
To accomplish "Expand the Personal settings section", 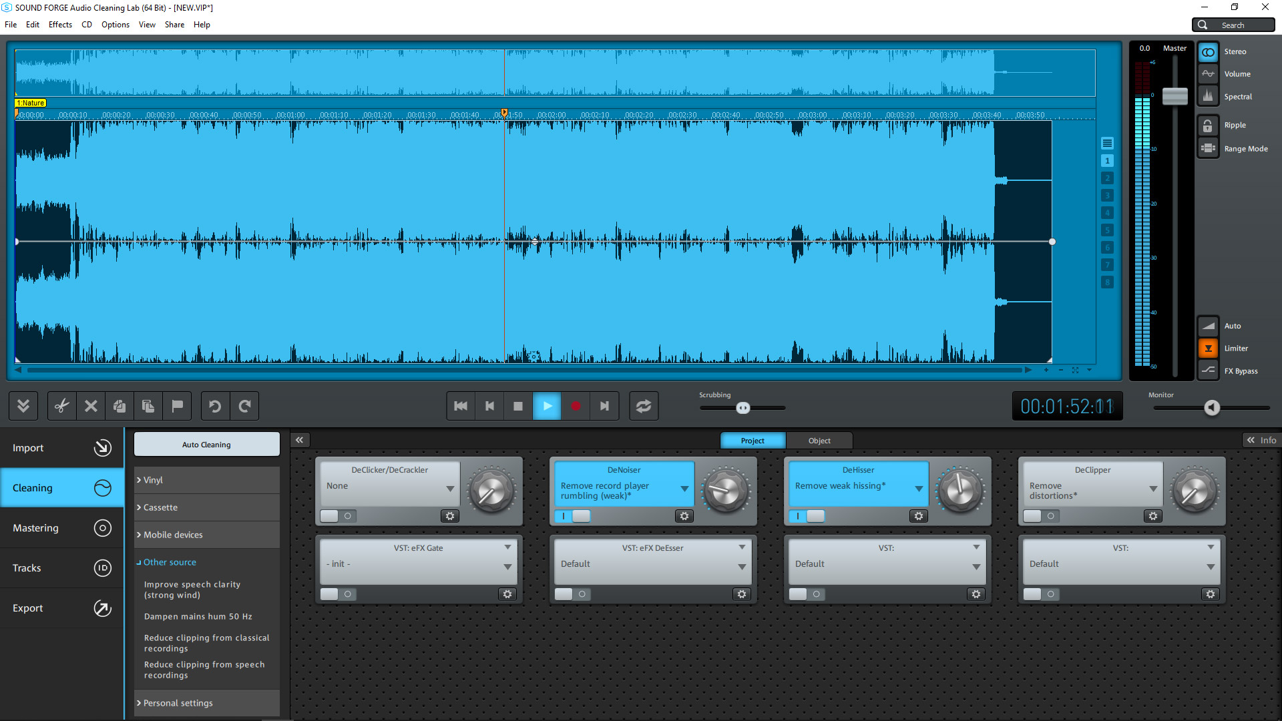I will pyautogui.click(x=176, y=702).
